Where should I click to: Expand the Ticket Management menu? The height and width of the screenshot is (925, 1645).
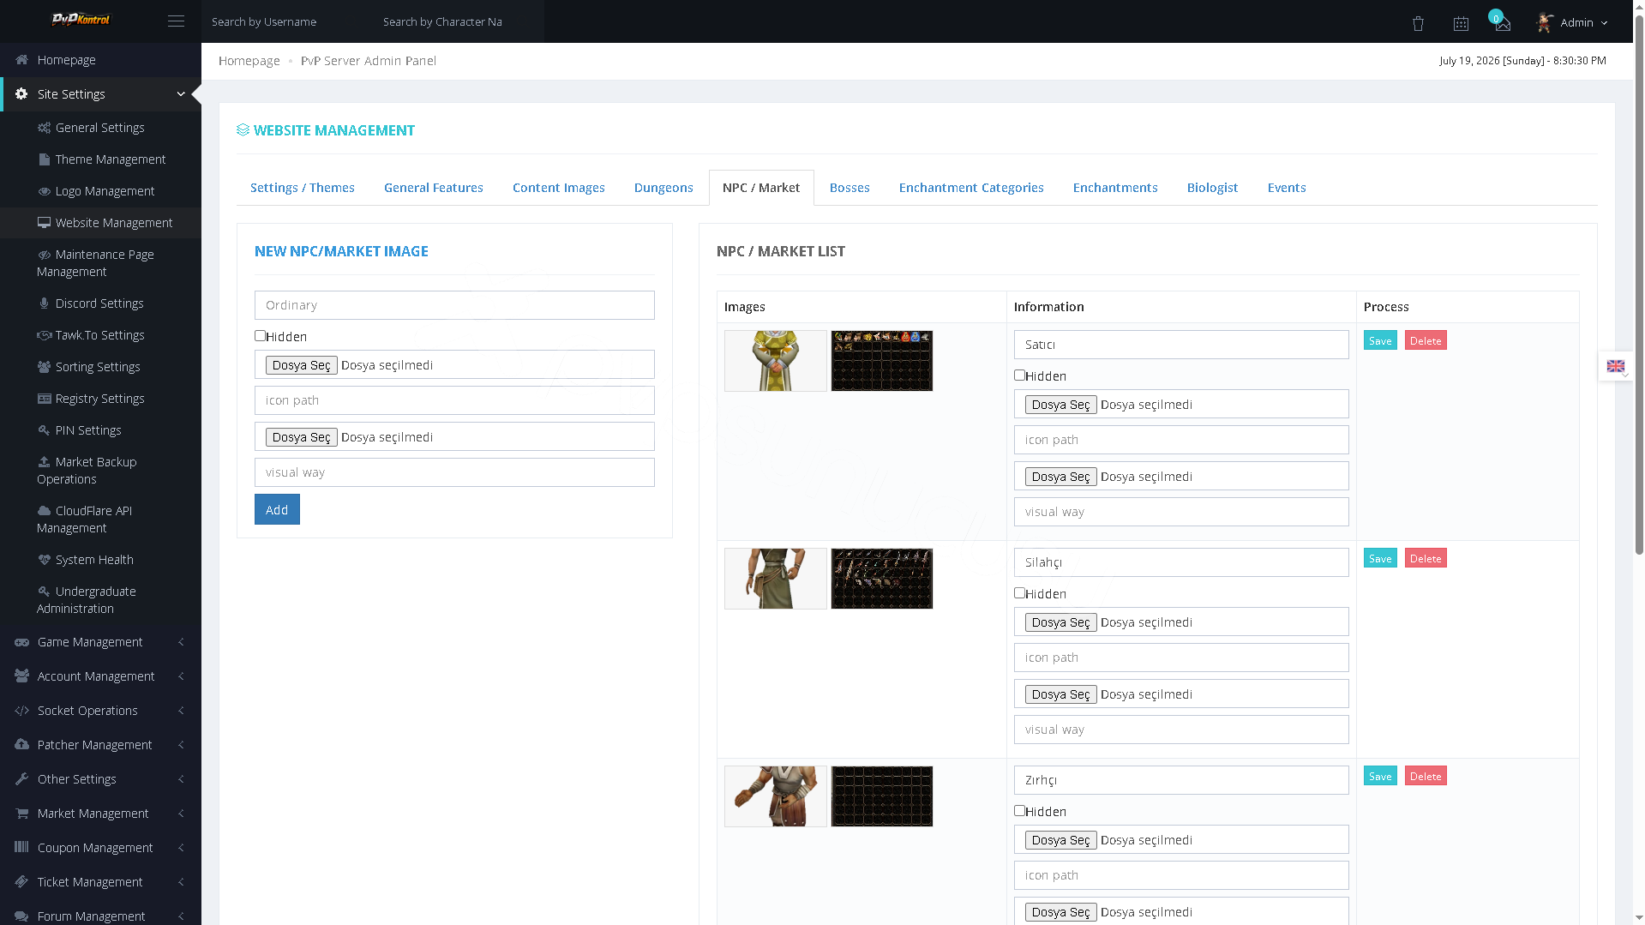coord(100,882)
